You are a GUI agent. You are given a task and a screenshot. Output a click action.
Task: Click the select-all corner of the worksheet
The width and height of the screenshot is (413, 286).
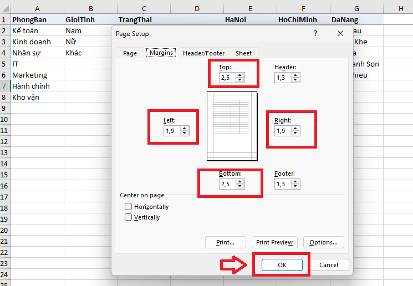point(6,8)
